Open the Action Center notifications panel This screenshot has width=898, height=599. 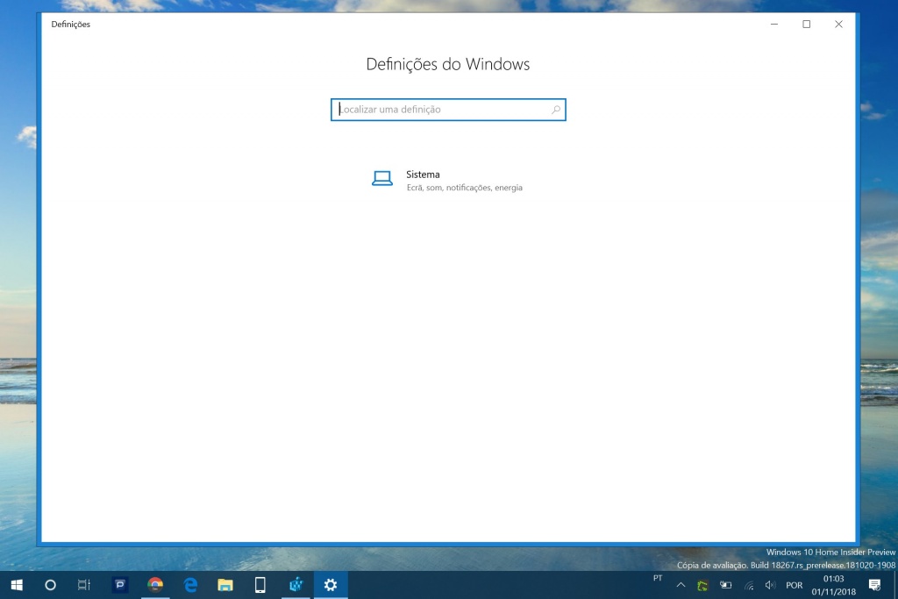tap(874, 585)
